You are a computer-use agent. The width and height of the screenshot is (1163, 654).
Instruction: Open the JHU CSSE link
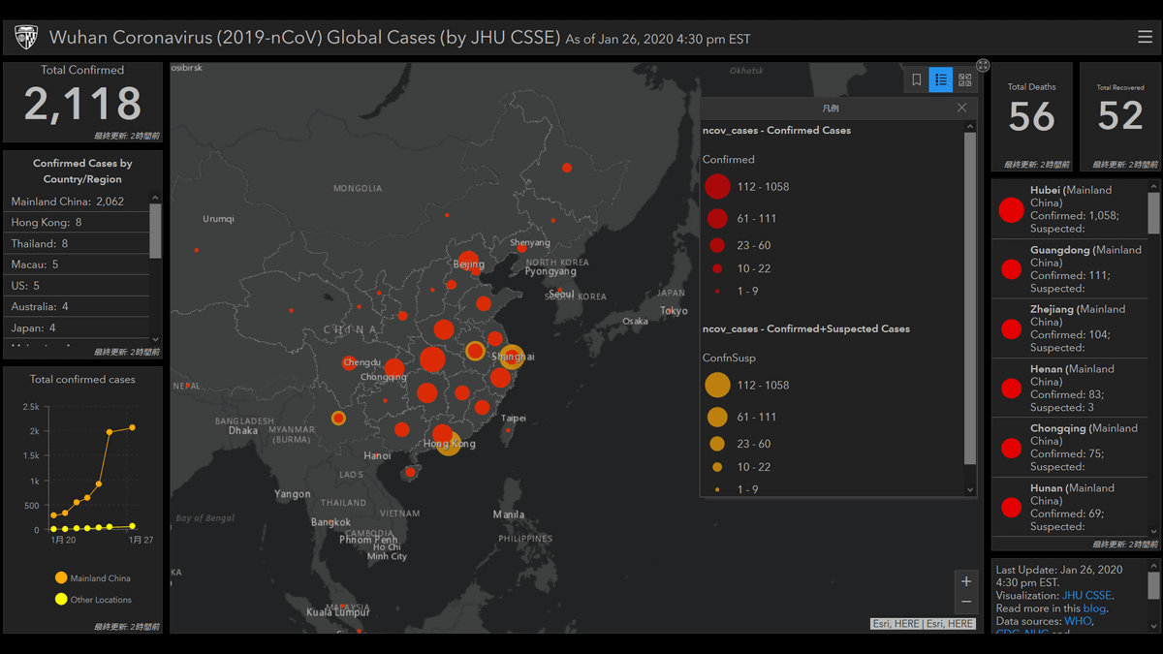[1086, 596]
